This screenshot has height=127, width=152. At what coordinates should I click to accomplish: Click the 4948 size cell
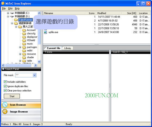coord(135,25)
